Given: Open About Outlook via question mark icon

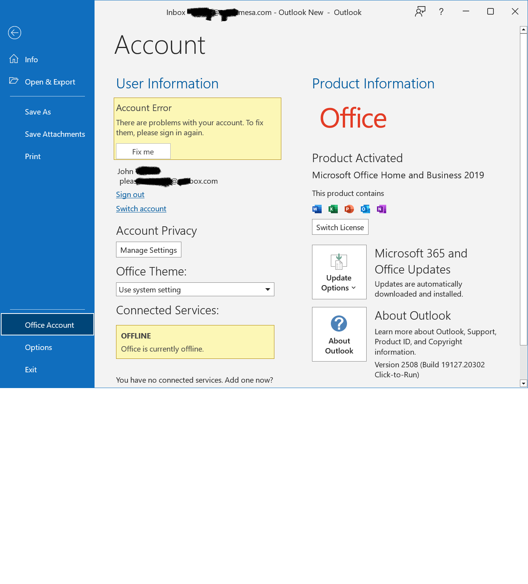Looking at the screenshot, I should (339, 324).
